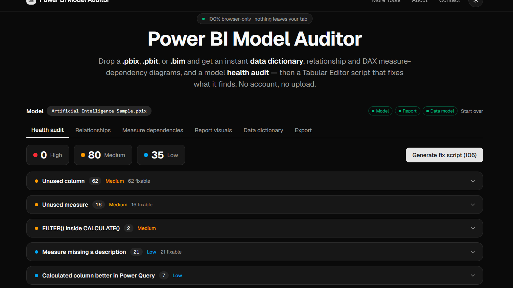513x288 pixels.
Task: Click Start over link
Action: click(x=472, y=111)
